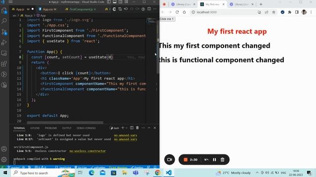
Task: Select OUTPUT panel tab
Action: (67, 128)
